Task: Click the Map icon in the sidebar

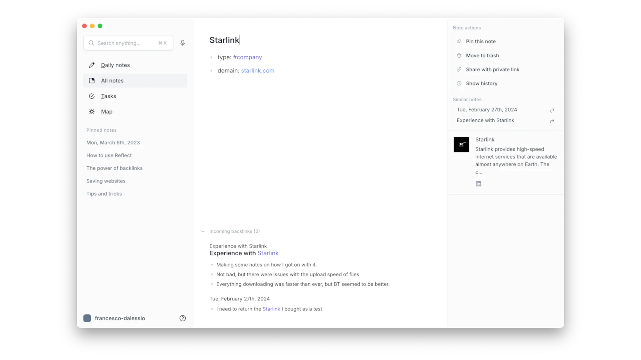Action: (x=91, y=111)
